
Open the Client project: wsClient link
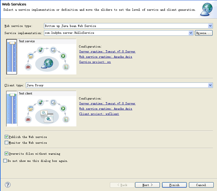99,114
